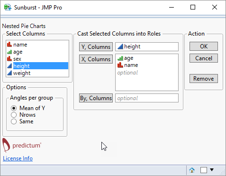The height and width of the screenshot is (176, 226).
Task: Choose the Nrows angle option
Action: click(x=14, y=115)
